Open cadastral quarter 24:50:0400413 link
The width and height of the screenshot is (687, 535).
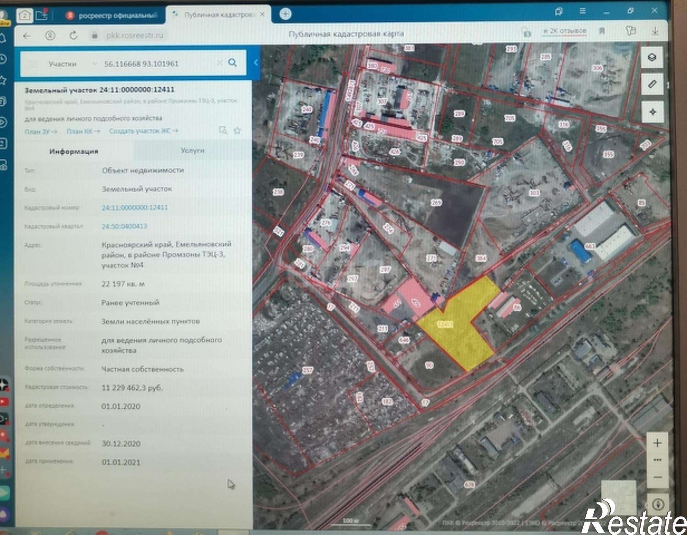[124, 226]
